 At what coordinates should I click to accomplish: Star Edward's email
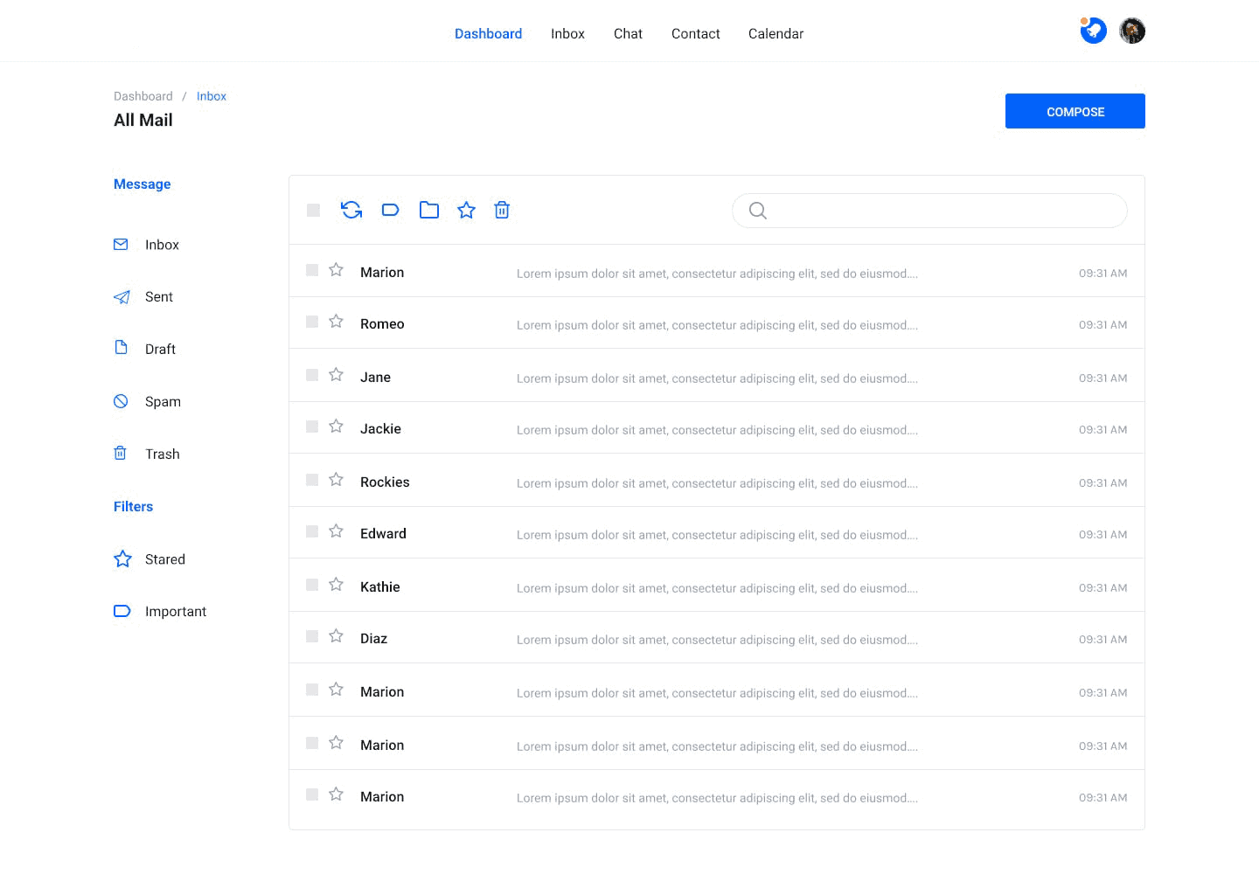point(337,531)
